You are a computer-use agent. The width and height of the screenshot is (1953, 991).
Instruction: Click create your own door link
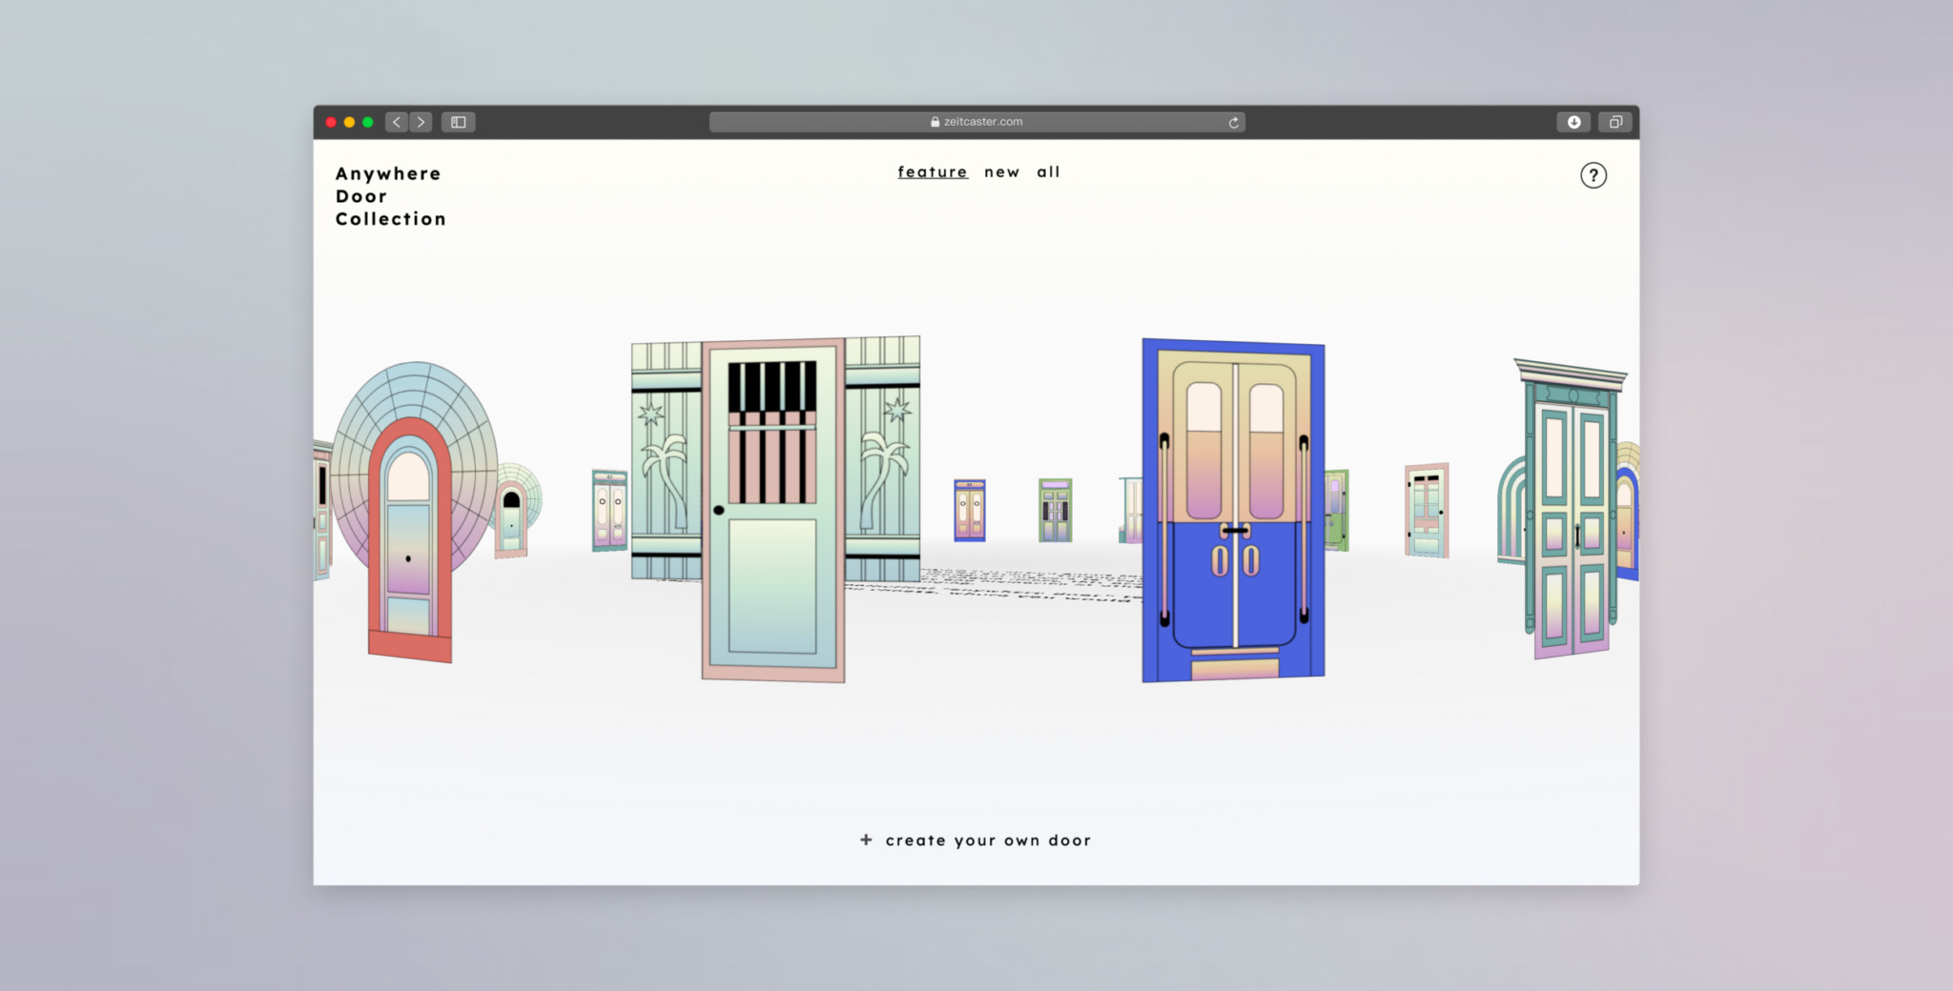(x=988, y=840)
